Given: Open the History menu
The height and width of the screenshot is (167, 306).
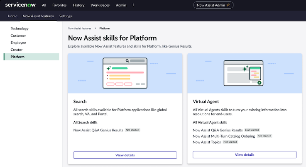Looking at the screenshot, I should point(78,5).
